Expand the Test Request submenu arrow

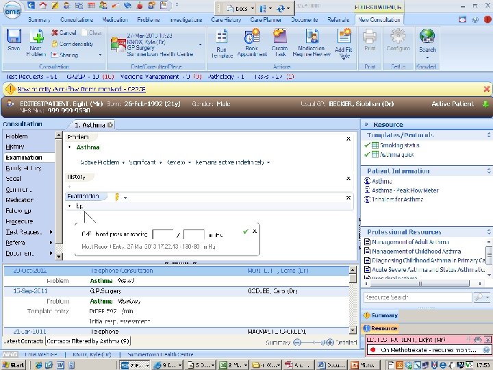pos(51,232)
